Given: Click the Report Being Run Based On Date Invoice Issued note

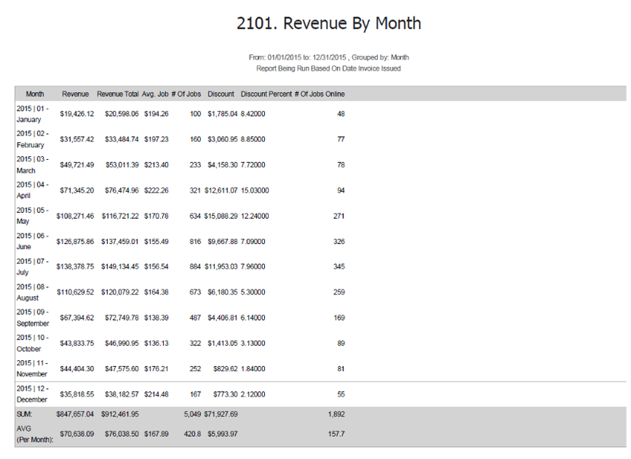Looking at the screenshot, I should (328, 69).
